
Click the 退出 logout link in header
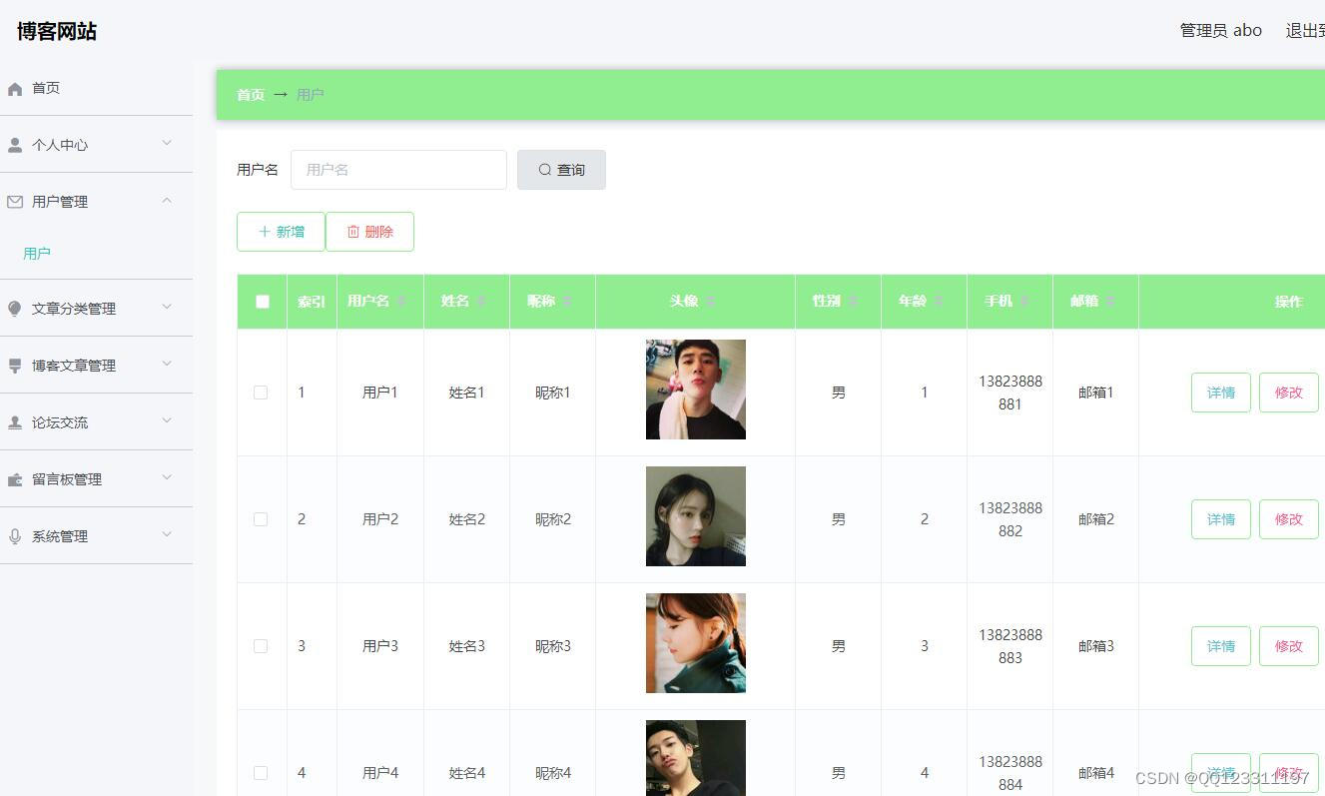[1306, 31]
